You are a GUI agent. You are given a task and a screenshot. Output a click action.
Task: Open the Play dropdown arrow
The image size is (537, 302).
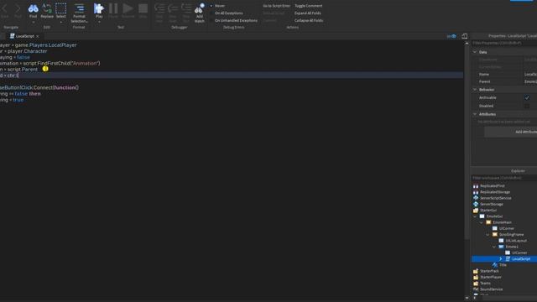point(99,23)
